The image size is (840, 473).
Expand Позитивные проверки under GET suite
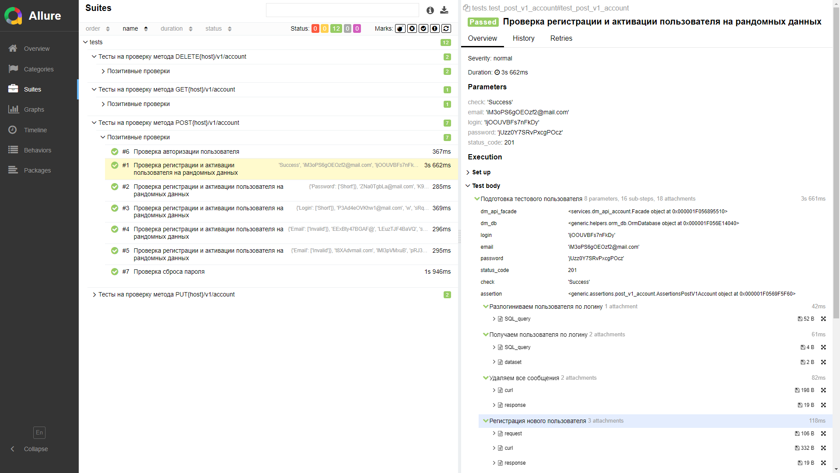(x=276, y=104)
